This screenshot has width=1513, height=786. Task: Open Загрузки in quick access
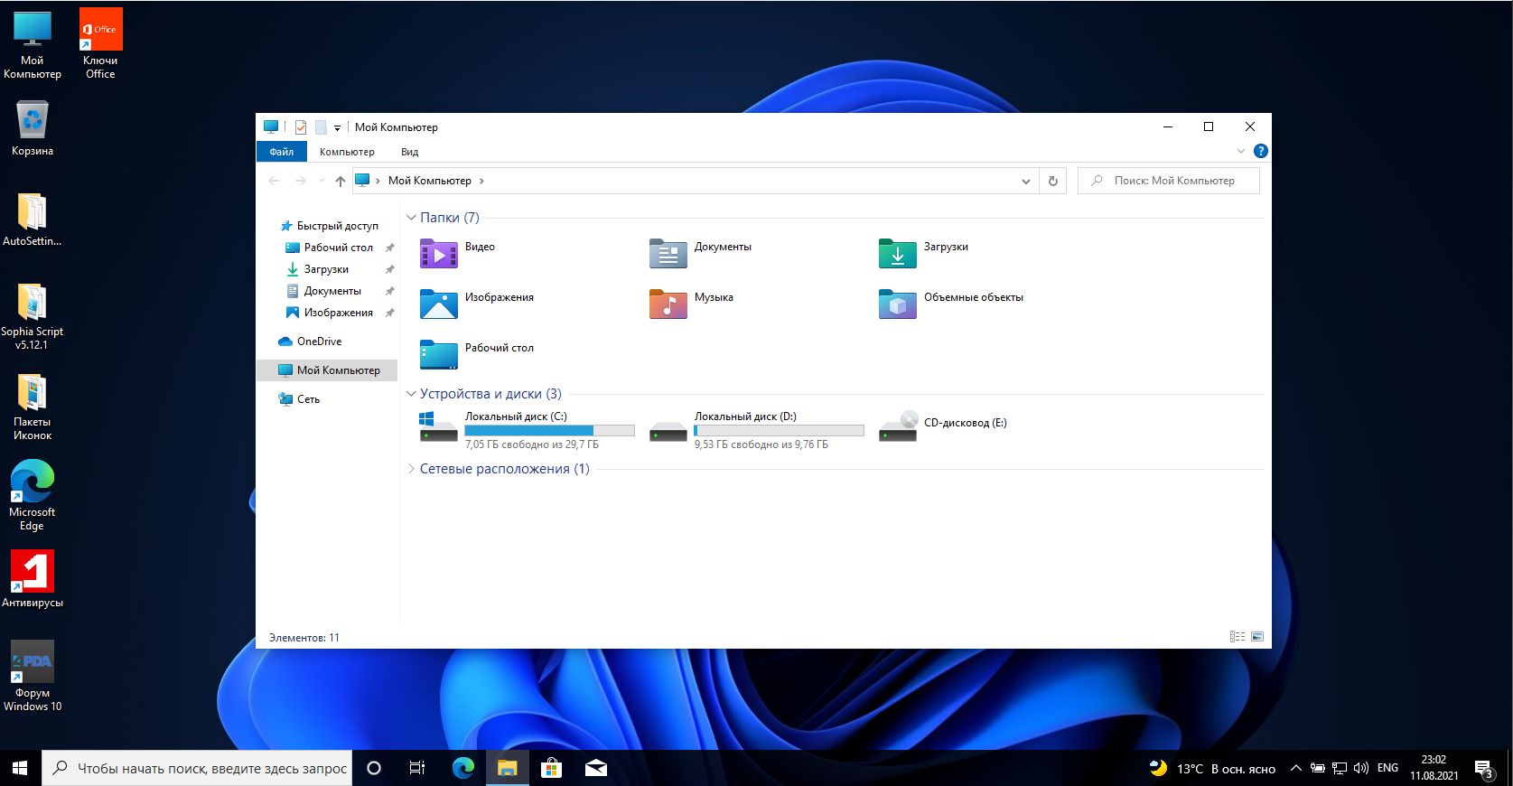click(x=326, y=269)
